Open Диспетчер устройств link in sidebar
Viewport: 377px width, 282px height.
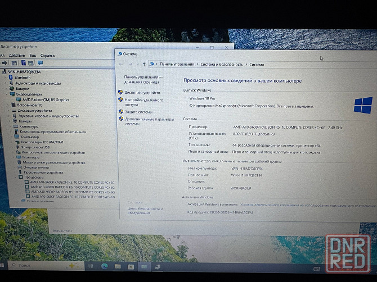(x=142, y=93)
